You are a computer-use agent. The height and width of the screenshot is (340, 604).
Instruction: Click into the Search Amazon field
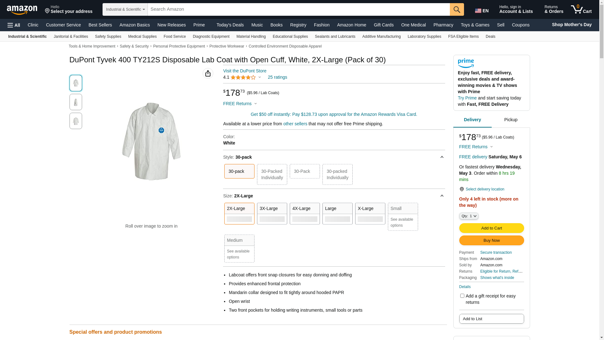[299, 9]
